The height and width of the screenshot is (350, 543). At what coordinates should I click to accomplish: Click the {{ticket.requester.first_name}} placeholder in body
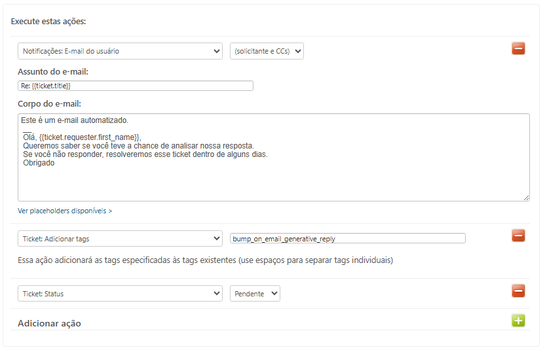click(90, 137)
